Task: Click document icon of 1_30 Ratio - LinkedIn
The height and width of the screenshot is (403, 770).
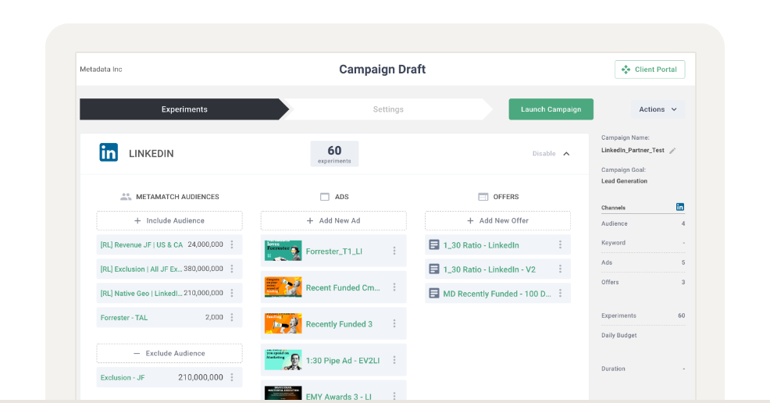Action: tap(434, 244)
